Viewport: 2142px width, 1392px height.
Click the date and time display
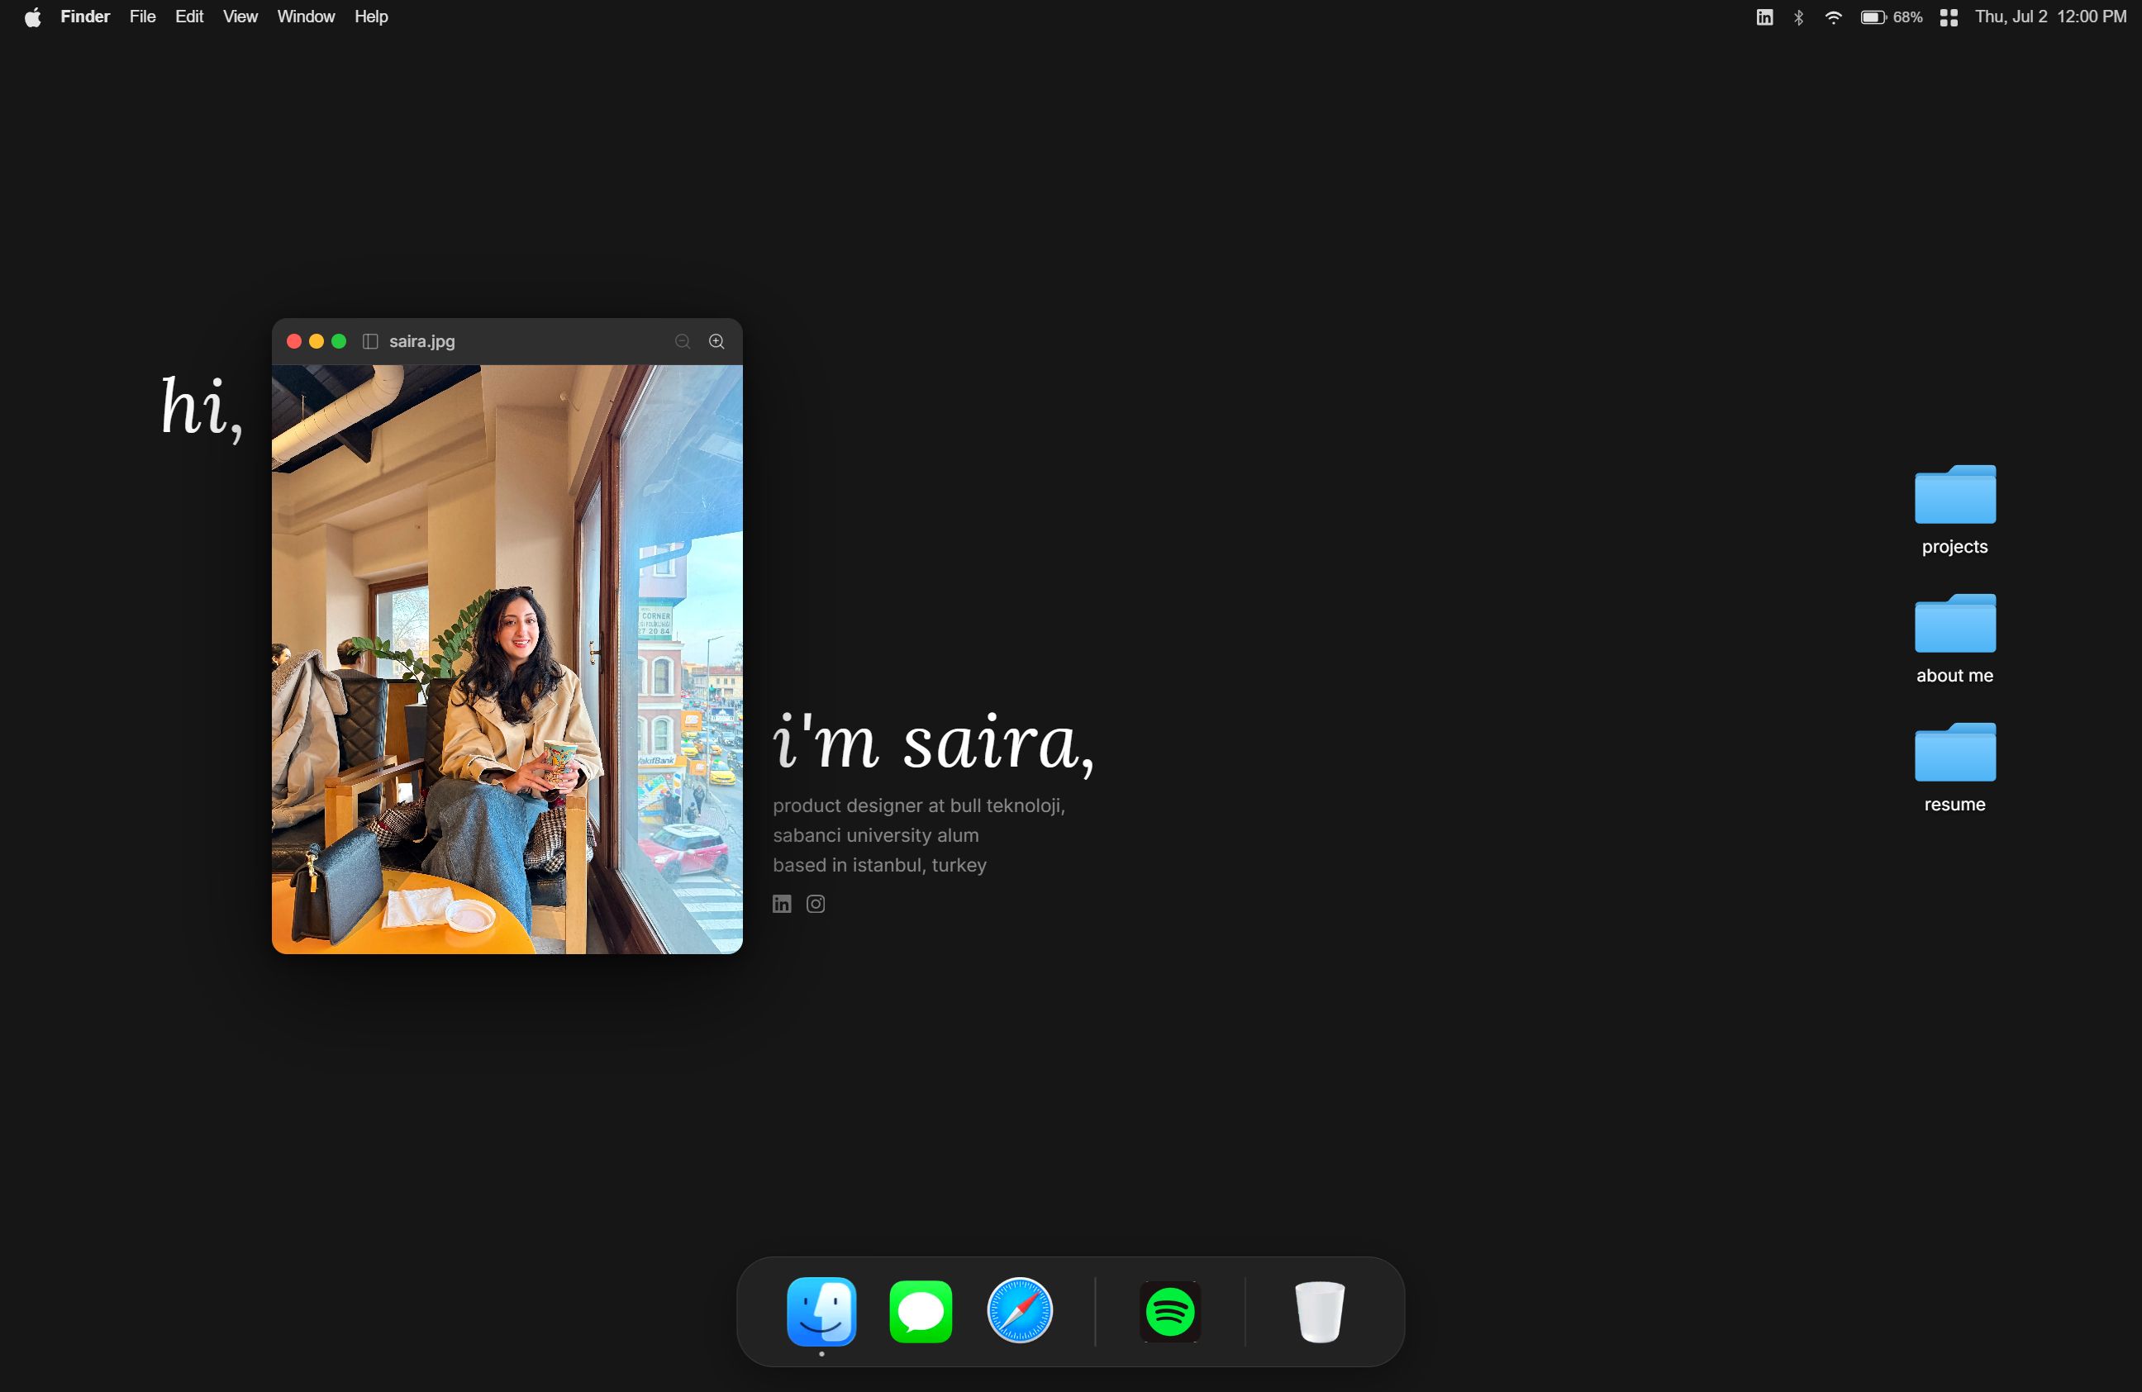pyautogui.click(x=2050, y=17)
